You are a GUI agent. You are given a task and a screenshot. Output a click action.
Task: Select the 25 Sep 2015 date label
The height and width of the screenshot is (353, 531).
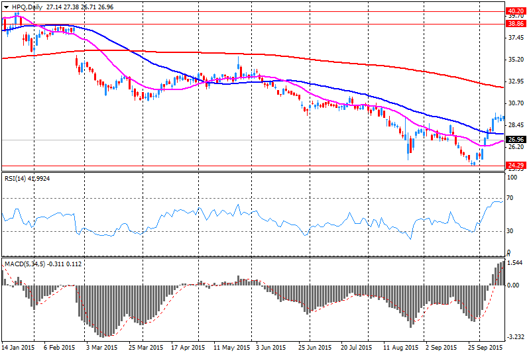(485, 348)
